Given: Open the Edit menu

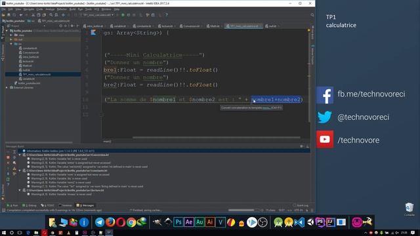Looking at the screenshot, I should point(10,9).
